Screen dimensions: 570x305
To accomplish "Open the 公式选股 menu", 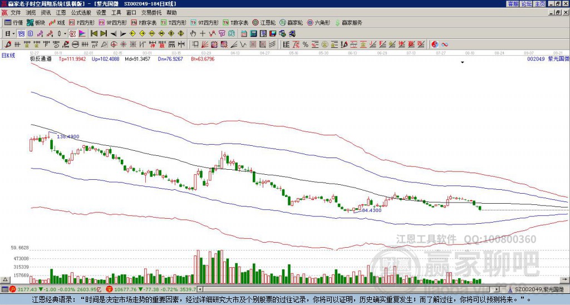I will point(81,13).
